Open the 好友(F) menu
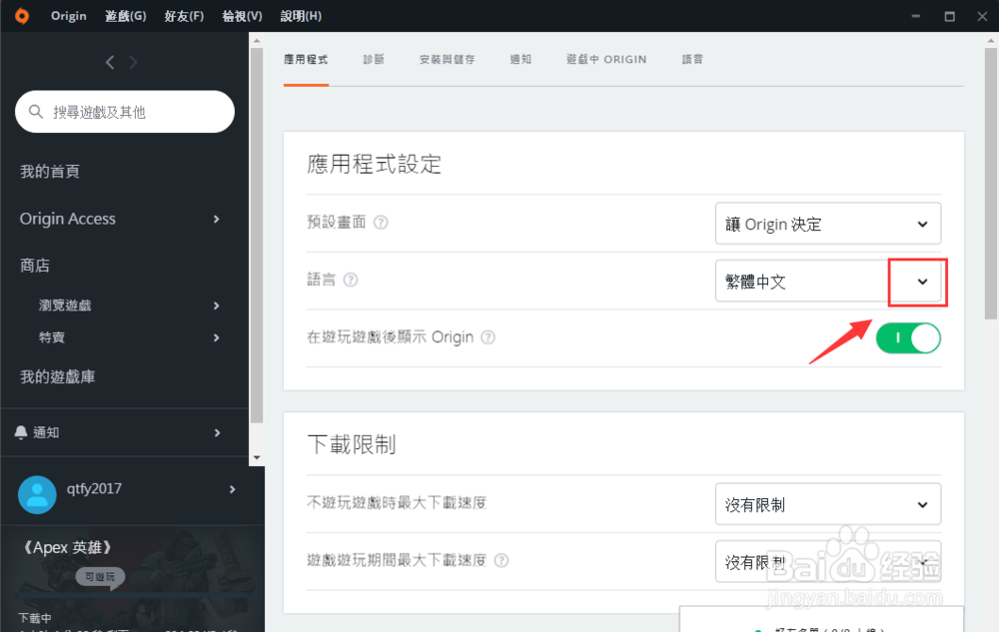The height and width of the screenshot is (632, 999). [x=184, y=16]
